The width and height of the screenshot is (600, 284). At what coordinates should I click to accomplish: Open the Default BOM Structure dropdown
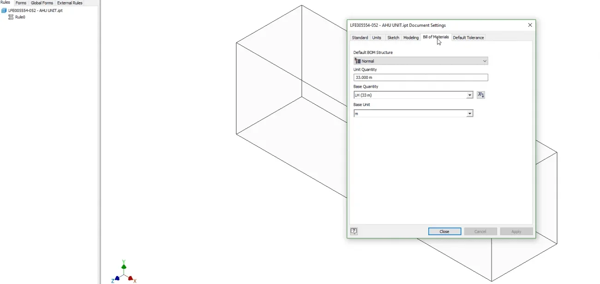420,61
